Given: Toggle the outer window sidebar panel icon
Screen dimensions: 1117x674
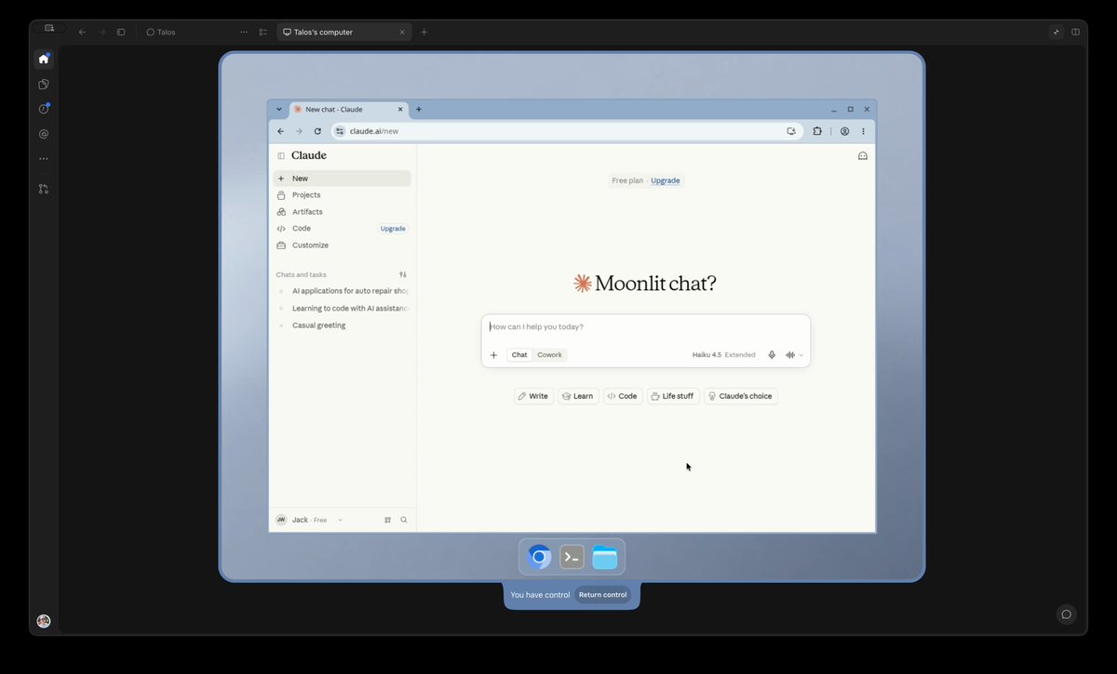Looking at the screenshot, I should (x=121, y=32).
